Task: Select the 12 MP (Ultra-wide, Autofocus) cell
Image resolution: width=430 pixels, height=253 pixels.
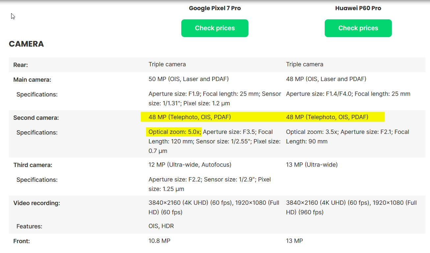Action: (190, 165)
